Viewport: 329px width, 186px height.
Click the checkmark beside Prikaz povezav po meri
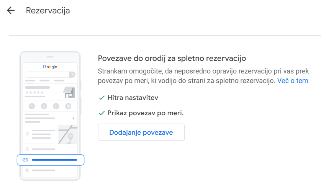tap(101, 113)
